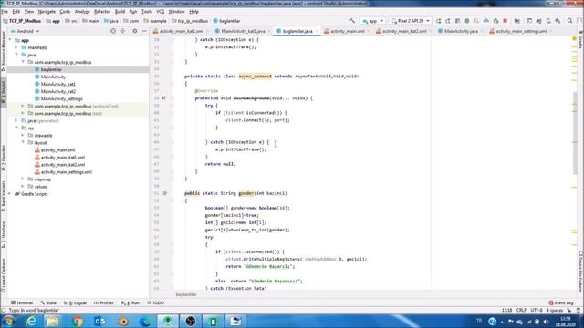Open Windows Start menu orb
584x328 pixels.
pos(8,322)
